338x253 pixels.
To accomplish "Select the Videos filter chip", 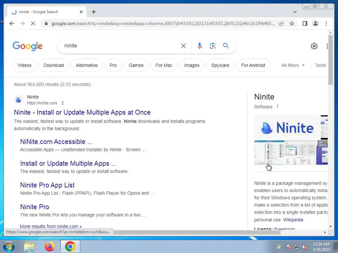I will pos(24,65).
